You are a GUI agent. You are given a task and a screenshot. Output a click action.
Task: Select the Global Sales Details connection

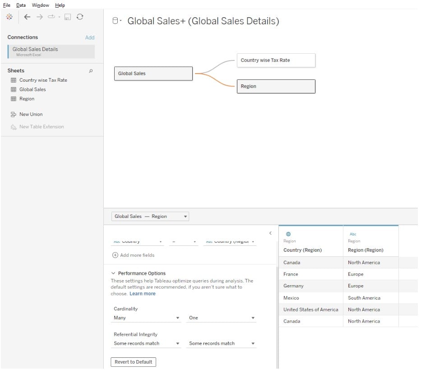tap(51, 51)
